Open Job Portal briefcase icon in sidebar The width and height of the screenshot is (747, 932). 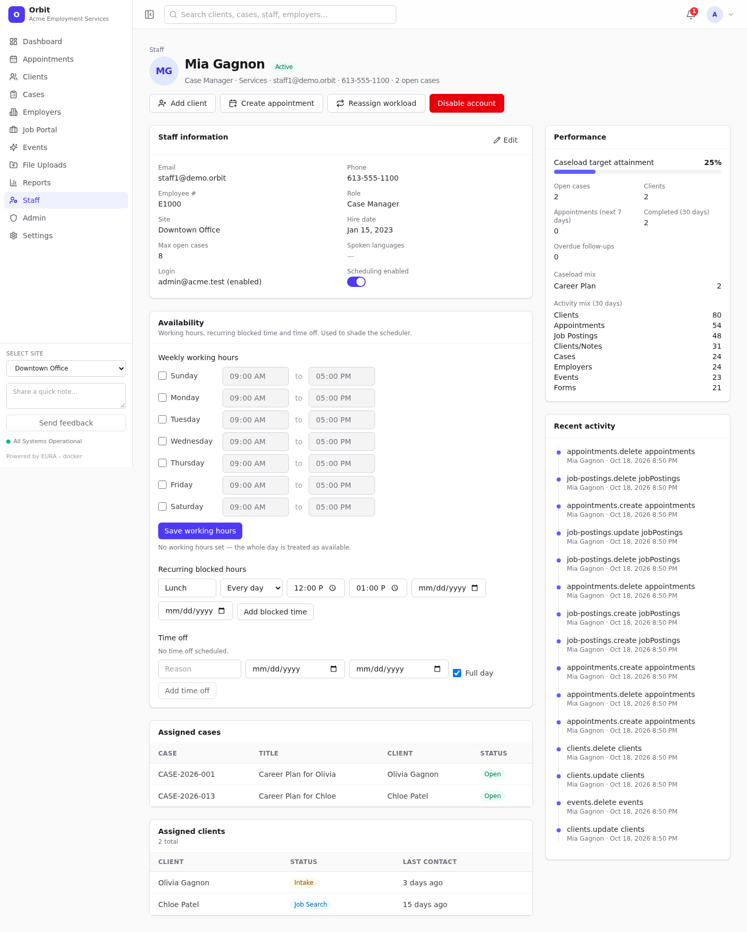click(x=13, y=130)
